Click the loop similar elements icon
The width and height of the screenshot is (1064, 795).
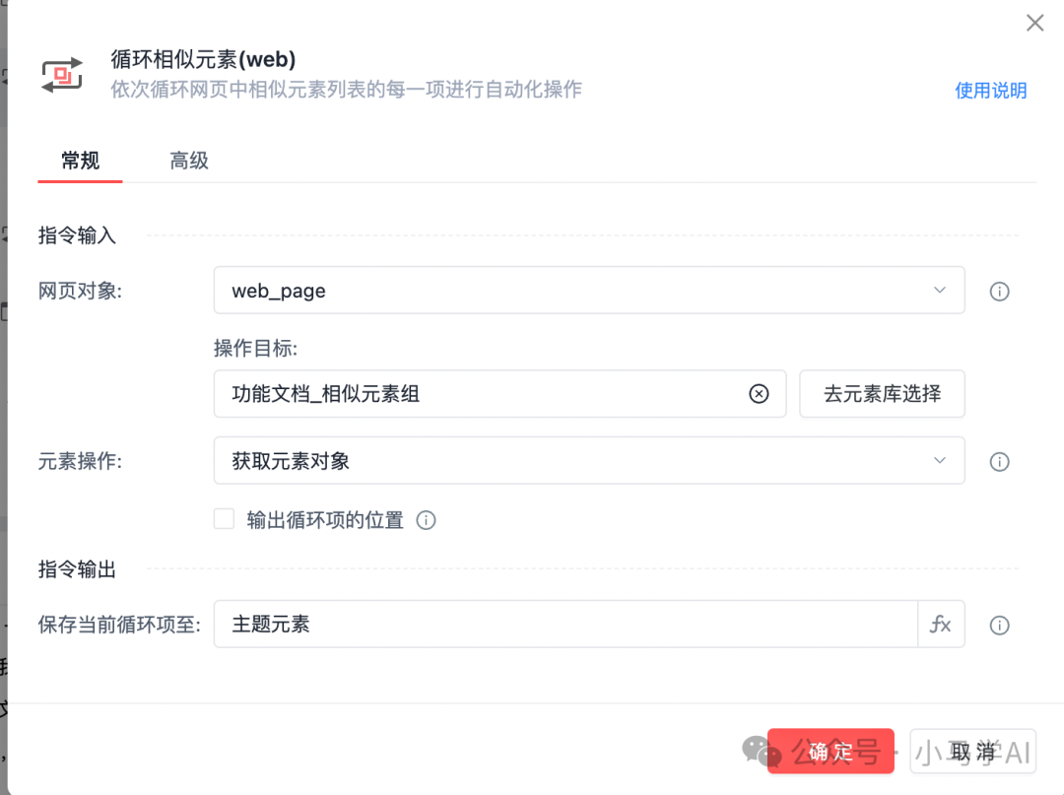pos(62,75)
